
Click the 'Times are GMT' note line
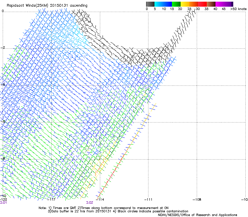104,208
